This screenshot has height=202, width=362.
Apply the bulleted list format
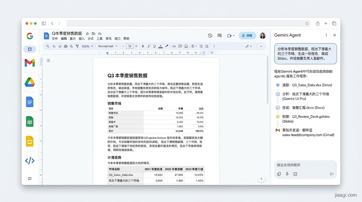point(201,46)
